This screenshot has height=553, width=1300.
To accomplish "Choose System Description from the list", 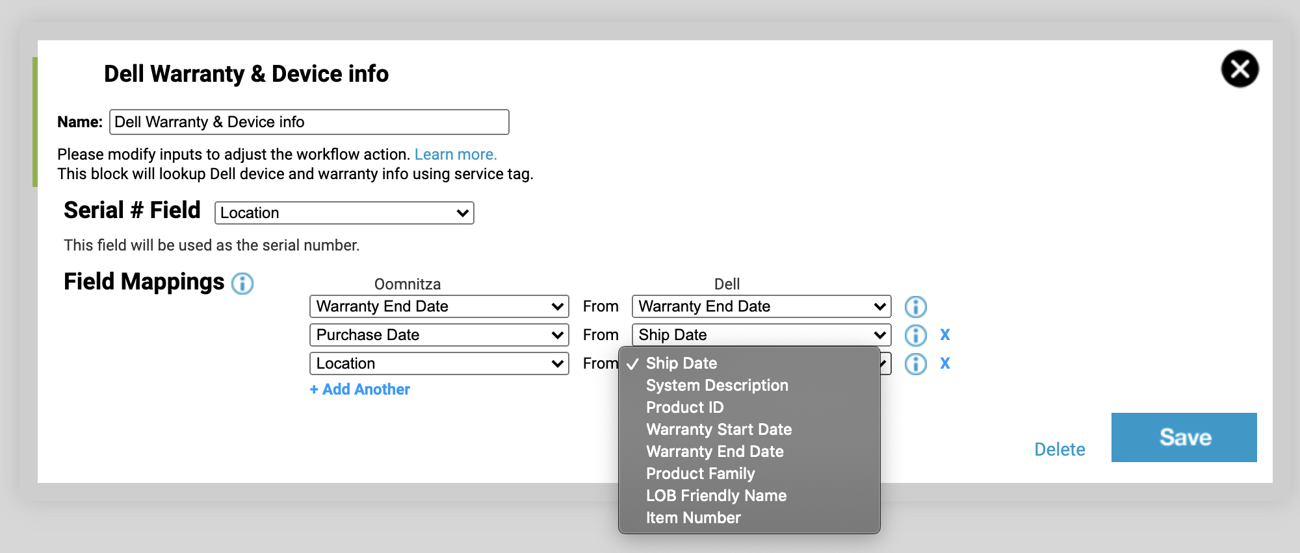I will [716, 386].
